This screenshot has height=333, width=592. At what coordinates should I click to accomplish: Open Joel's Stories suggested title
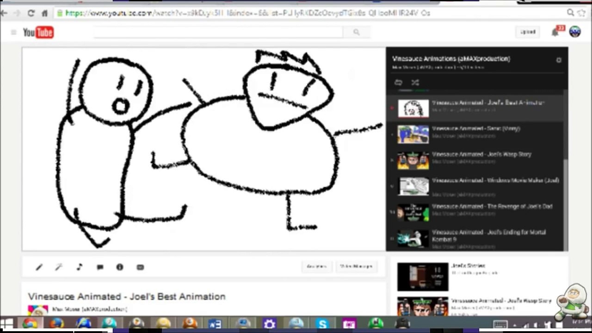pyautogui.click(x=468, y=266)
